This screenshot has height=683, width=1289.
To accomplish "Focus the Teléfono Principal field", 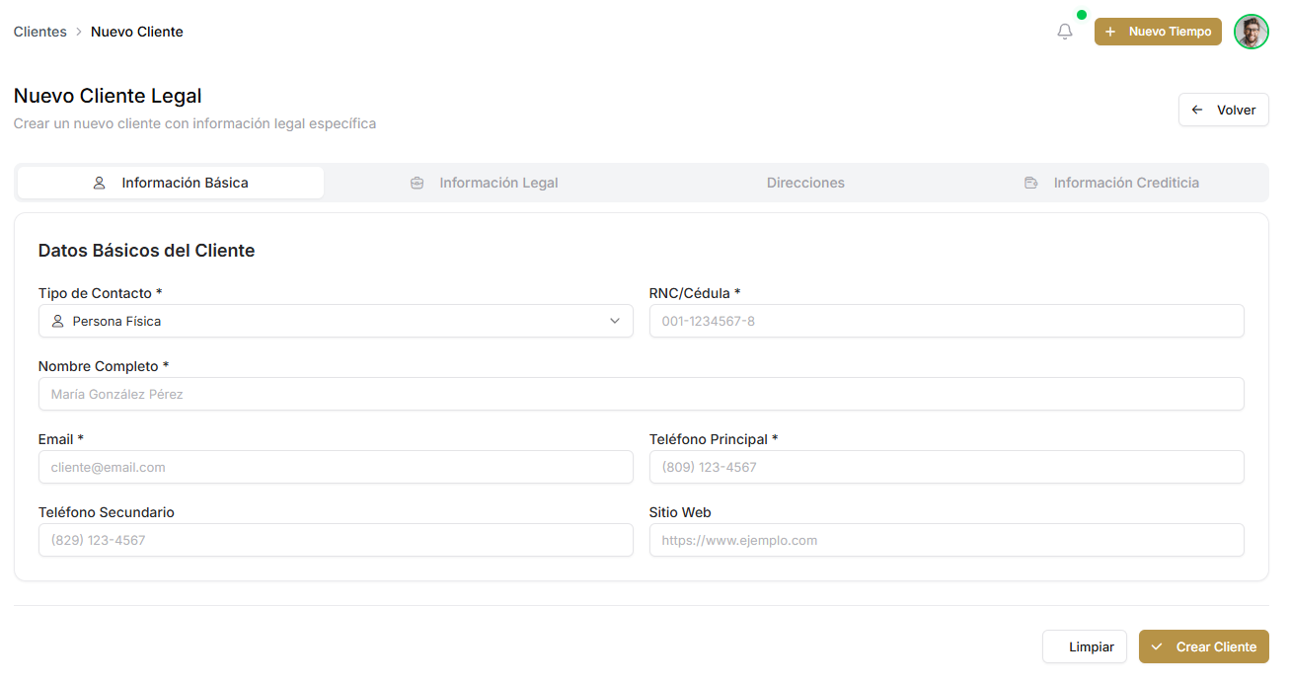I will [x=946, y=467].
